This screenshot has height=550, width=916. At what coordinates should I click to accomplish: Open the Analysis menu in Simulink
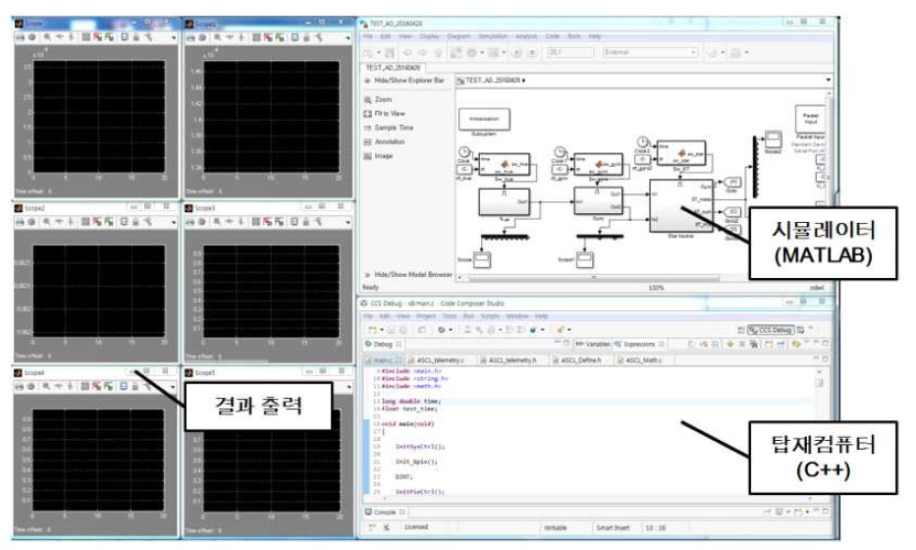(526, 36)
